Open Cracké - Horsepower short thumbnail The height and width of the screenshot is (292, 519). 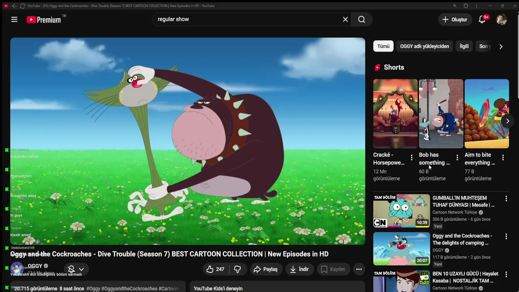click(x=395, y=114)
